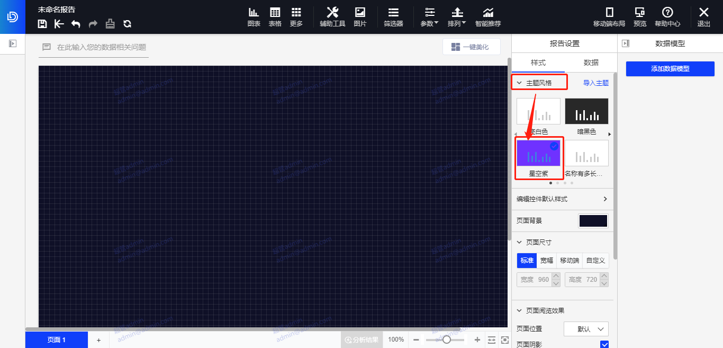Insert a table using 表格 icon
Viewport: 723px width, 348px height.
(275, 16)
